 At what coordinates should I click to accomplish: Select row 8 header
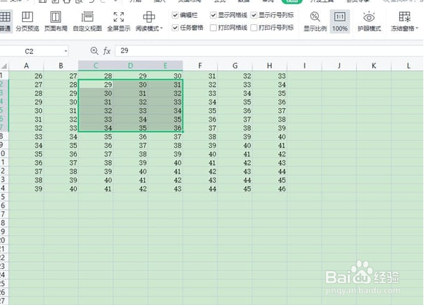4,137
